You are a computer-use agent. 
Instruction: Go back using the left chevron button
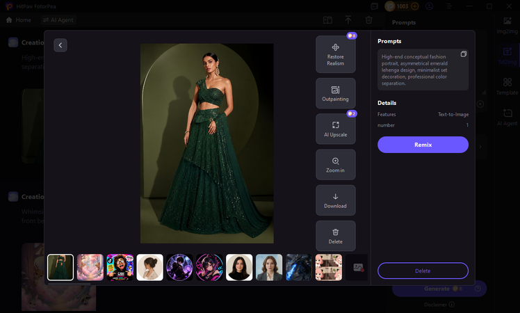click(x=60, y=45)
